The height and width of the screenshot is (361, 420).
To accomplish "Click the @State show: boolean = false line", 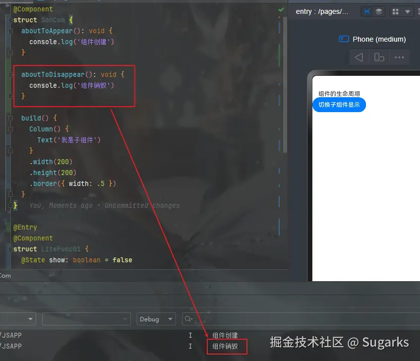I will (x=76, y=260).
